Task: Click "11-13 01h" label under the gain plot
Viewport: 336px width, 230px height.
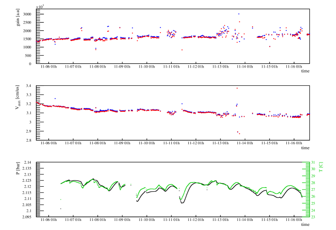Action: point(220,67)
